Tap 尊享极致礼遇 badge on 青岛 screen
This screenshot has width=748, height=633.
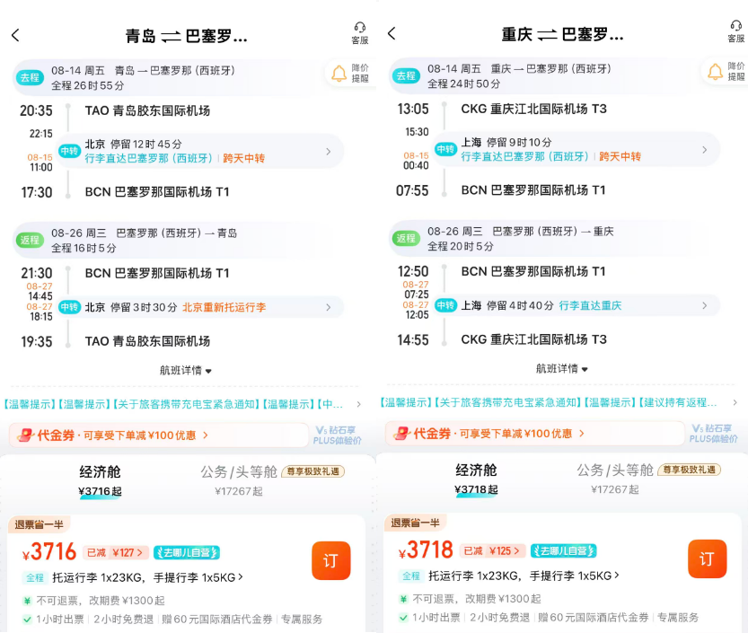312,471
